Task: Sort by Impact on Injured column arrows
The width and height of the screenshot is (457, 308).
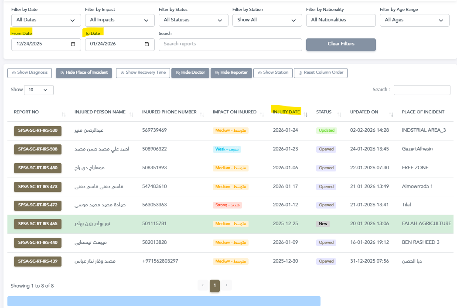Action: 262,114
